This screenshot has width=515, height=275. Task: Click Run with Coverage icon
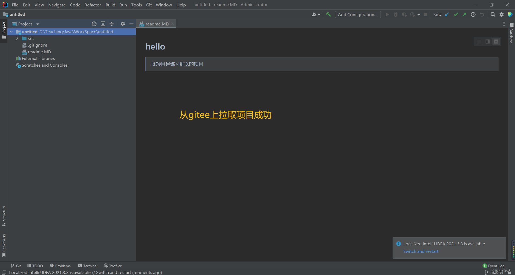(x=404, y=14)
